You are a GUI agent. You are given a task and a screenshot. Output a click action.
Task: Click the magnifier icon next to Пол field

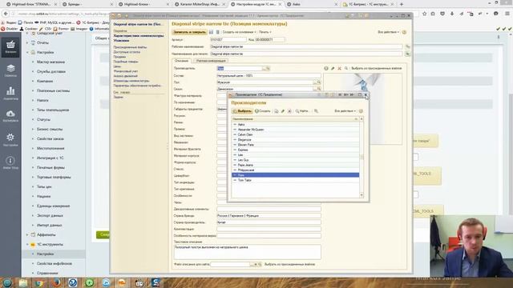coord(319,82)
